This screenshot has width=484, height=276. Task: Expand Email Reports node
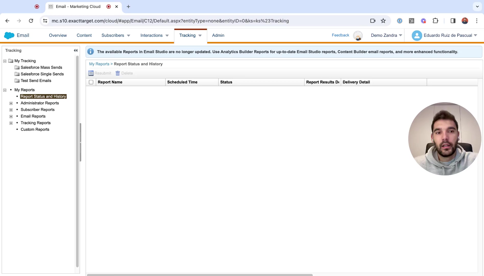click(x=11, y=117)
